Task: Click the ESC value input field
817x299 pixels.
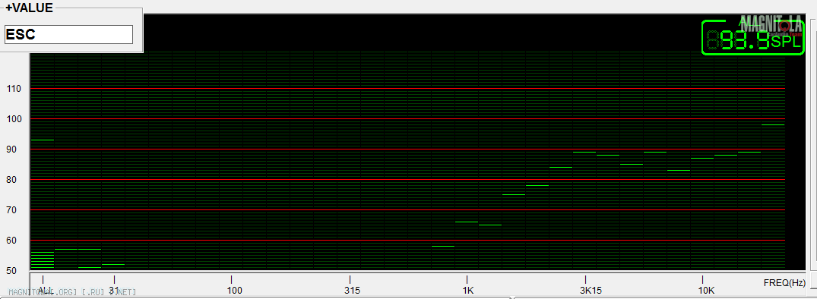Action: pyautogui.click(x=68, y=35)
